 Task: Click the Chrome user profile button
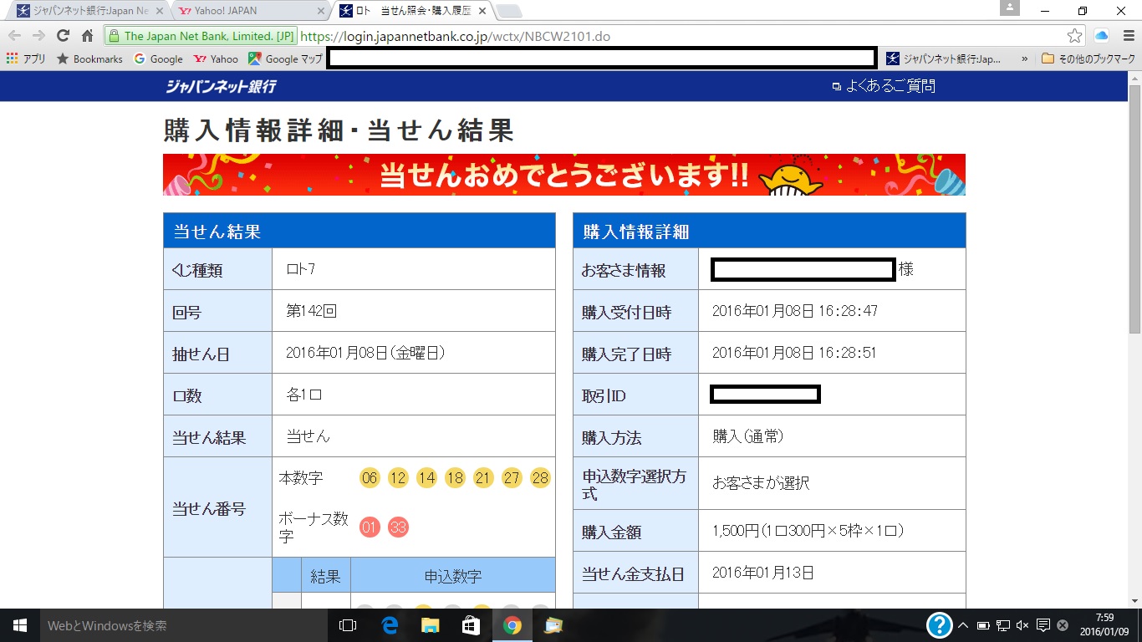(1010, 8)
